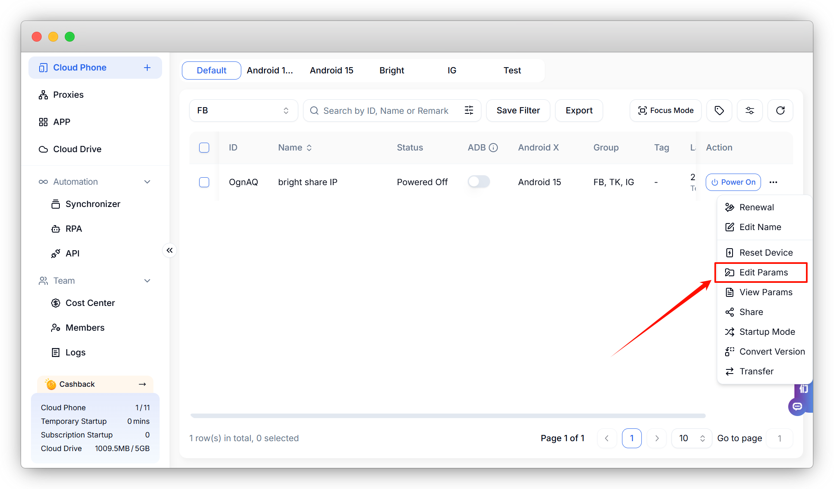This screenshot has width=834, height=489.
Task: Switch to the Android 15 tab
Action: pos(332,71)
